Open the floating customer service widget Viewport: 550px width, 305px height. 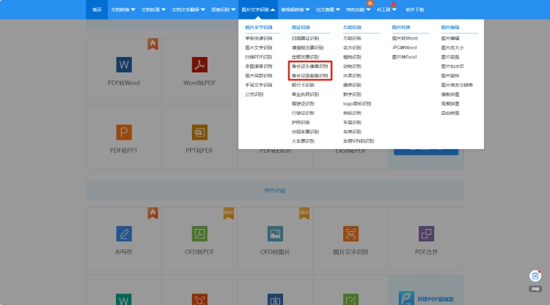[536, 278]
